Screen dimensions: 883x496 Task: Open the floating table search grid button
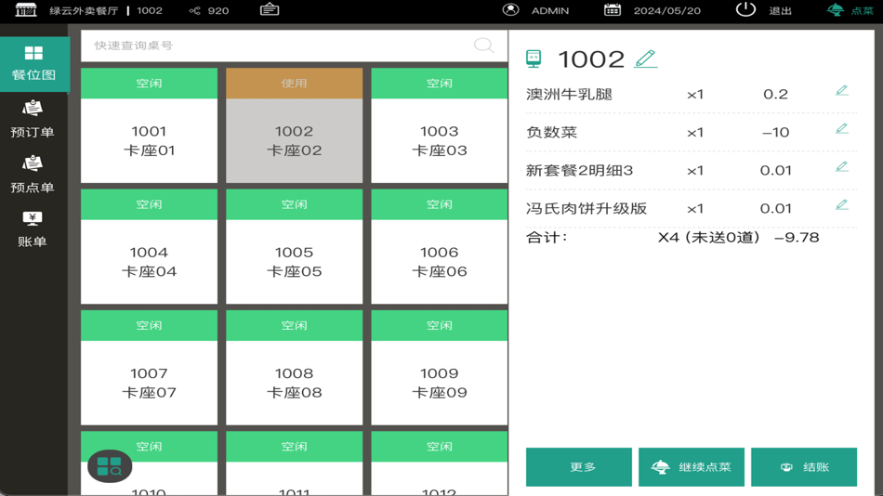point(110,466)
